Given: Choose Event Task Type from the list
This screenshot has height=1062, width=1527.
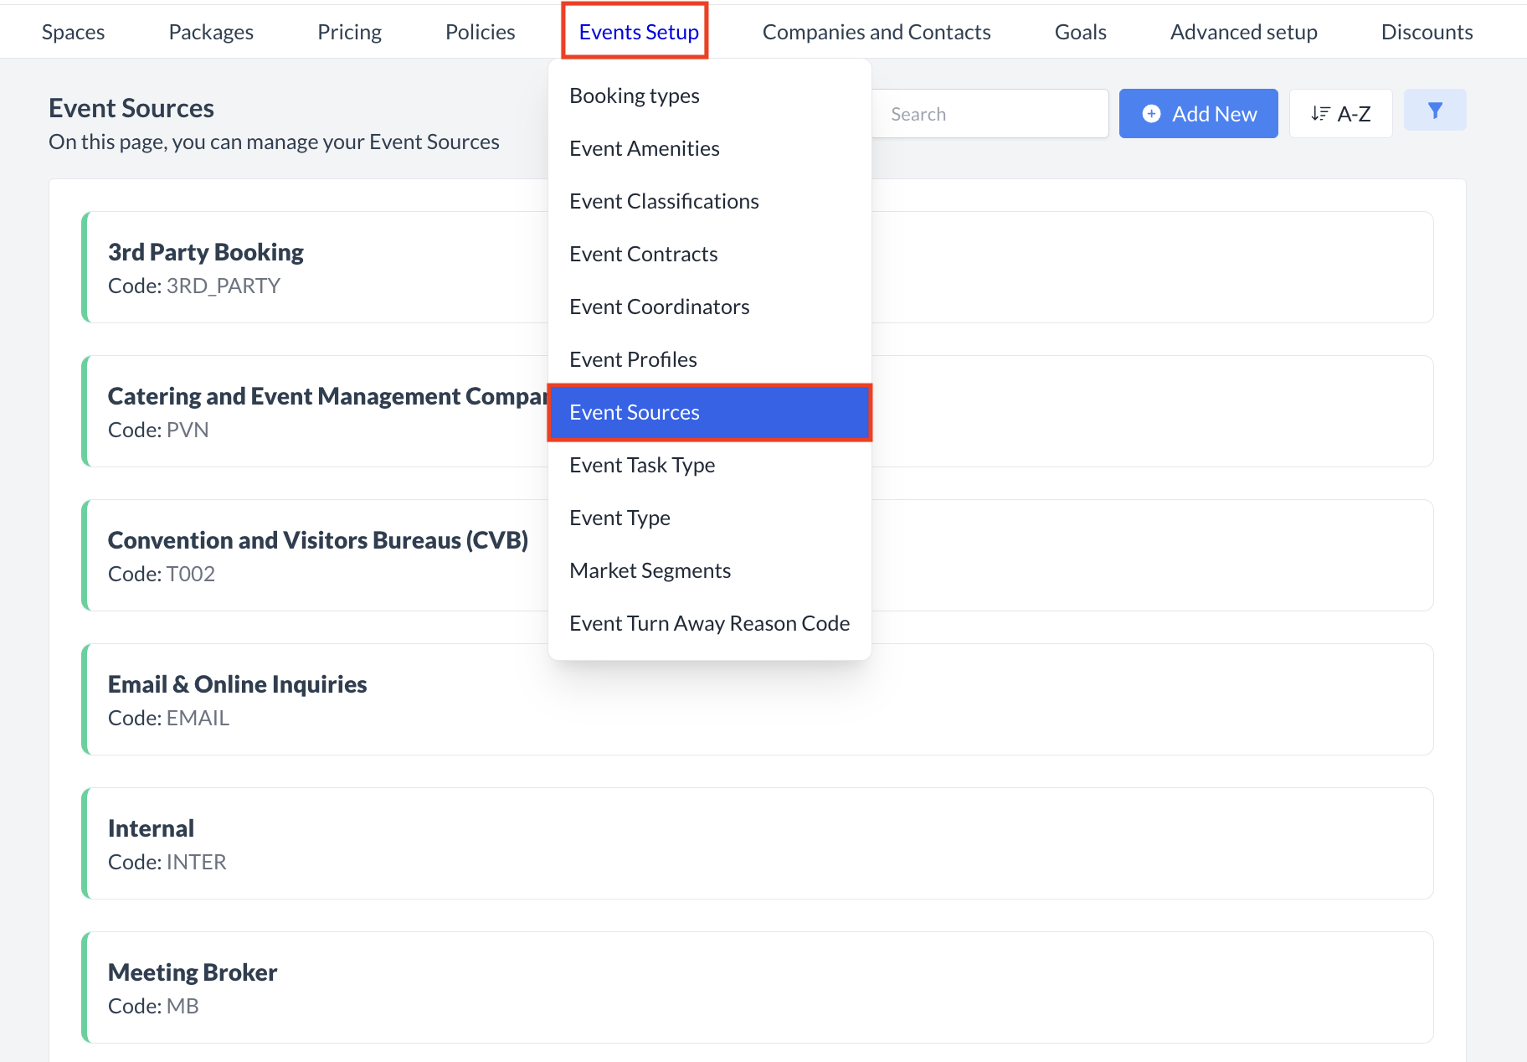Looking at the screenshot, I should coord(641,465).
